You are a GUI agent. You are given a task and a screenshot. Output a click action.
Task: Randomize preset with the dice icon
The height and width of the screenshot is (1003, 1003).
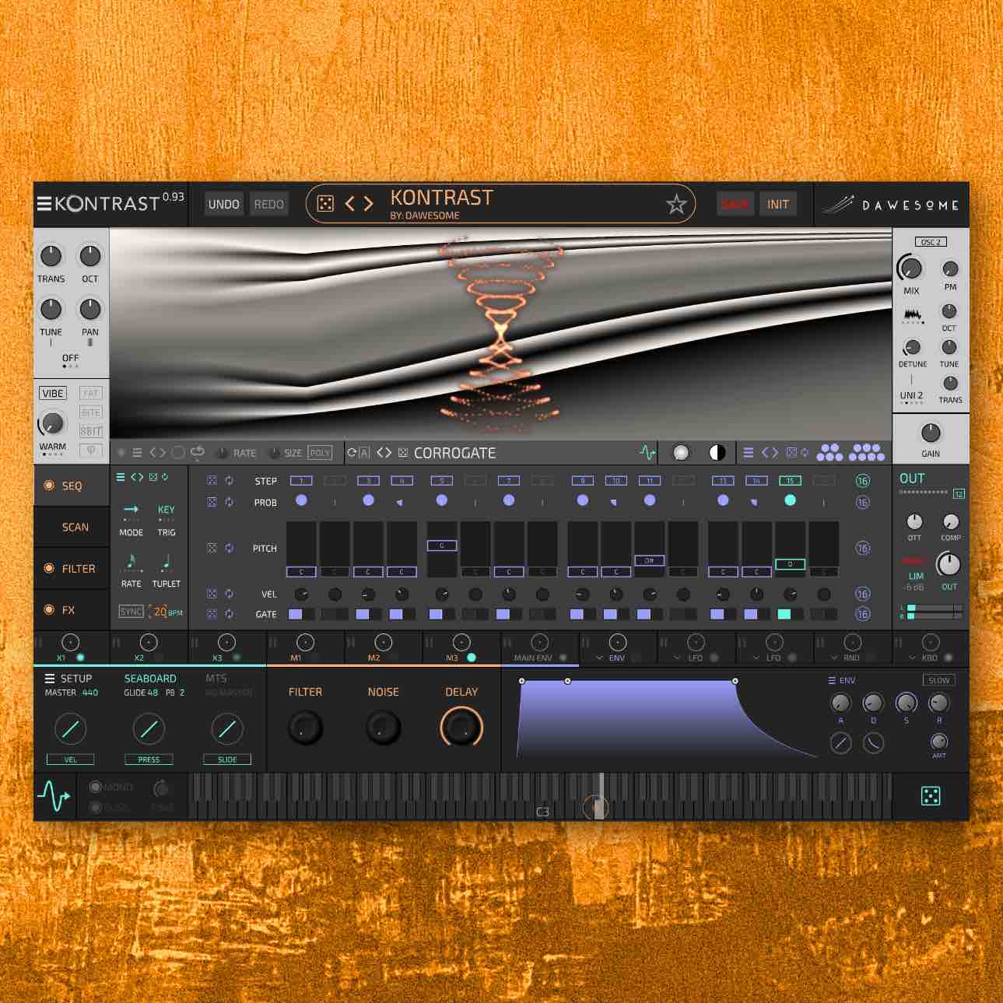coord(325,204)
